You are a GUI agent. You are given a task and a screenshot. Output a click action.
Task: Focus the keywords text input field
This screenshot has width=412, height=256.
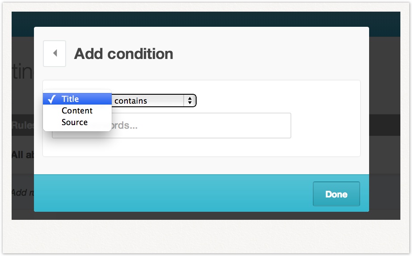pos(201,126)
